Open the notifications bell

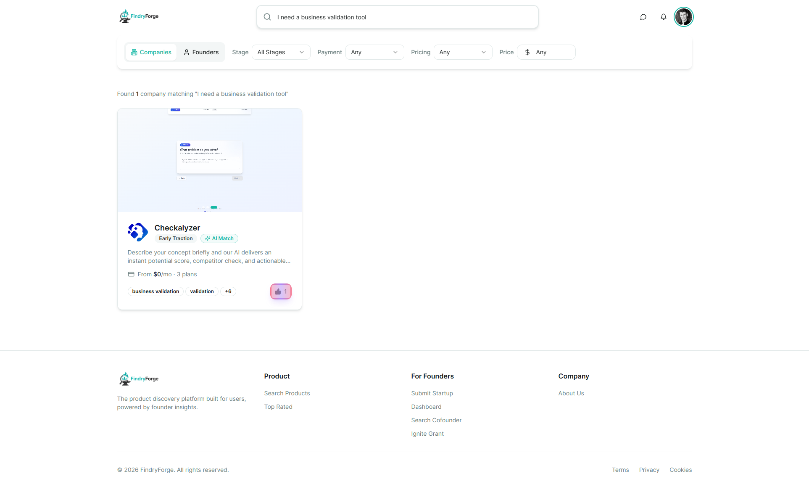click(663, 17)
